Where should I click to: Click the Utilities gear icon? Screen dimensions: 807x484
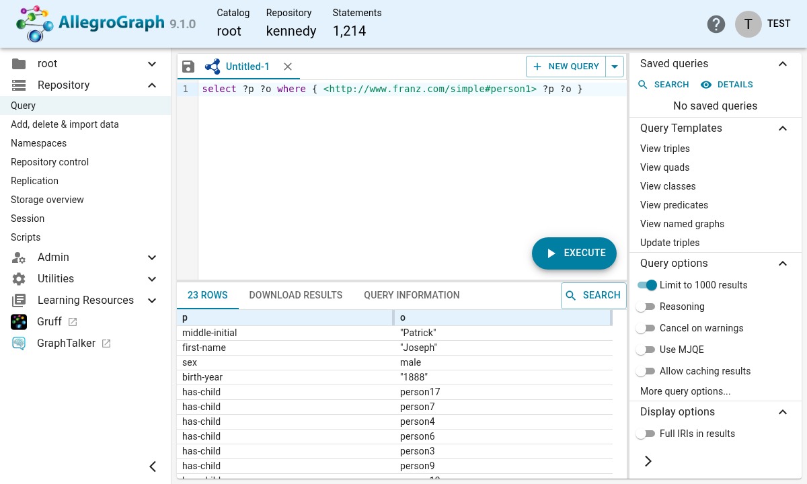tap(19, 279)
